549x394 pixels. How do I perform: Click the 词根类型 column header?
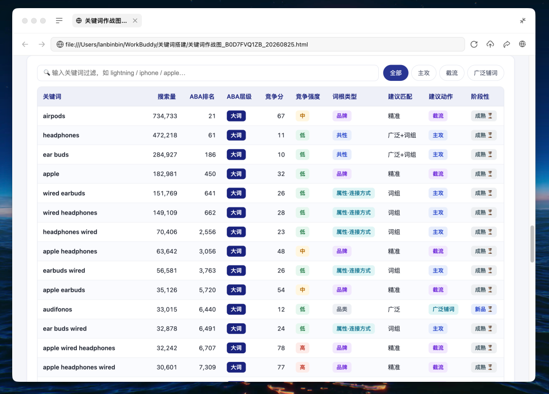pos(345,97)
